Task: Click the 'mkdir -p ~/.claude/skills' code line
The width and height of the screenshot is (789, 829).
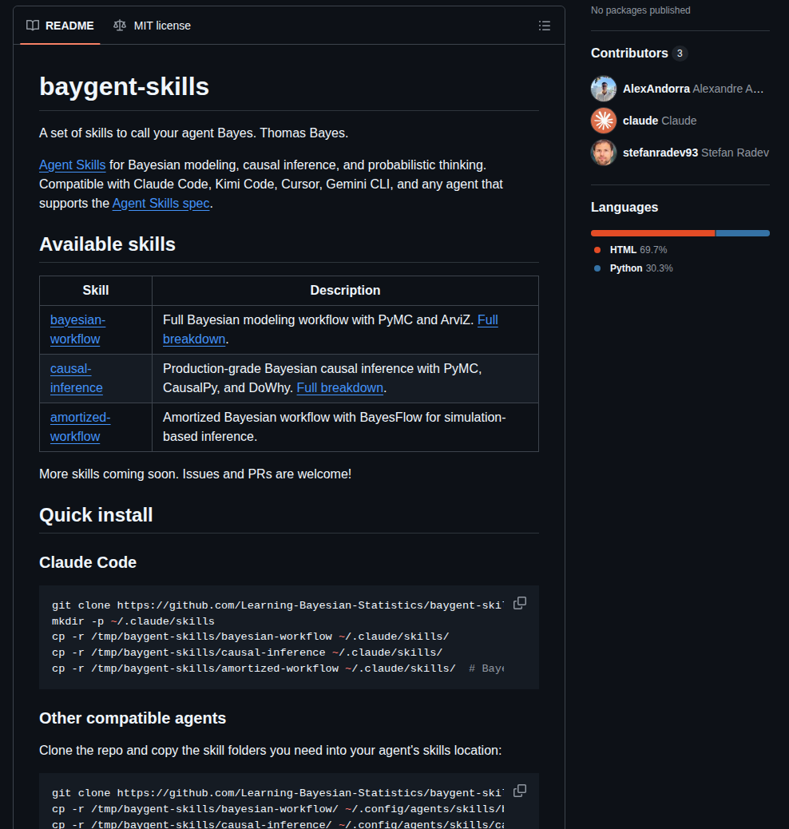Action: [x=133, y=621]
